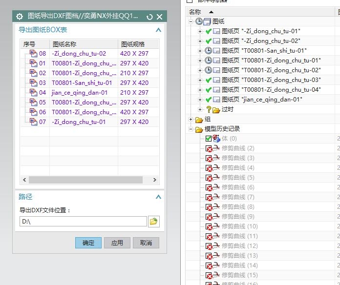The width and height of the screenshot is (340, 285).
Task: Click table scrollbar left arrow
Action: click(x=24, y=180)
